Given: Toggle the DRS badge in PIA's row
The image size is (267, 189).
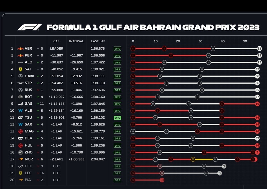Looking at the screenshot, I should tap(117, 180).
